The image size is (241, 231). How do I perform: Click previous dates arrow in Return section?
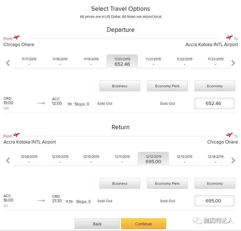[8, 160]
